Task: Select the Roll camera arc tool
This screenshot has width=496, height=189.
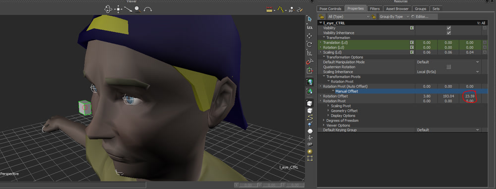Action: pyautogui.click(x=148, y=9)
